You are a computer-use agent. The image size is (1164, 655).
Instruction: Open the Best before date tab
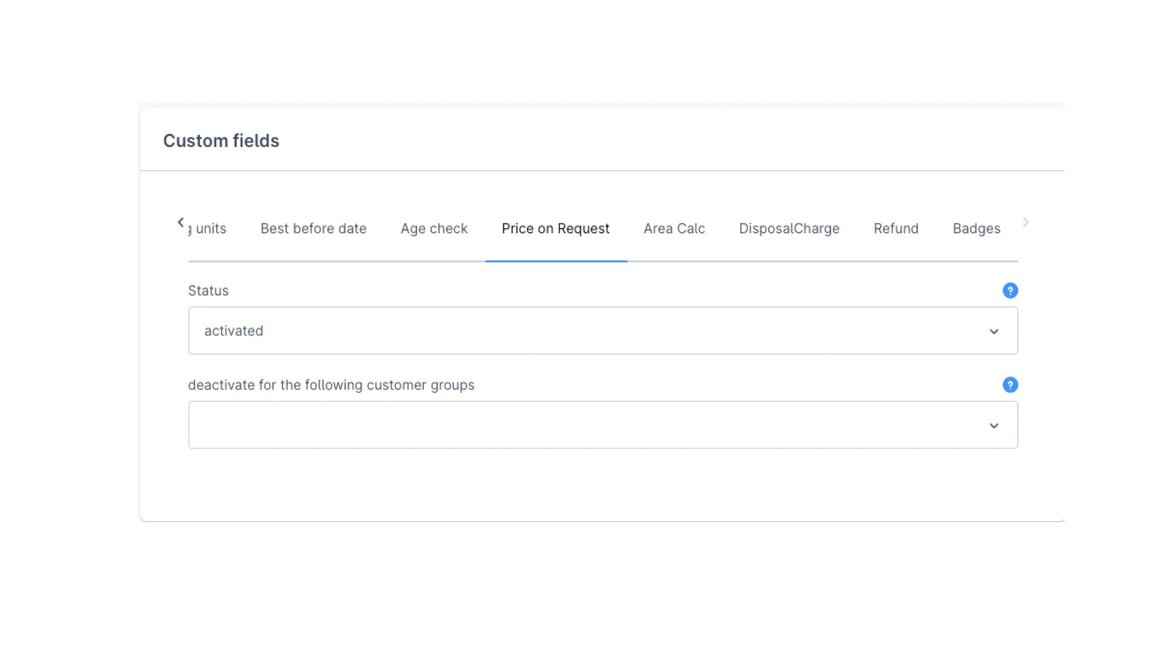[313, 229]
